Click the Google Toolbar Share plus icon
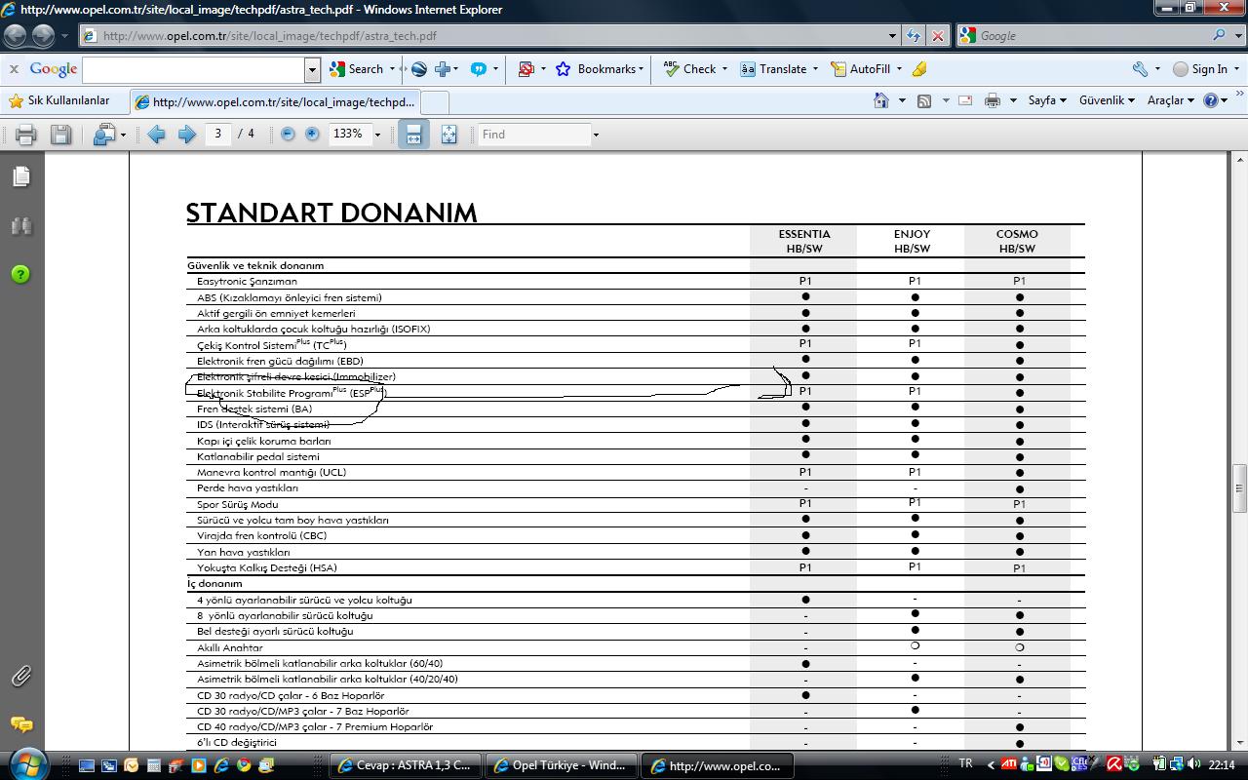Viewport: 1248px width, 780px height. pyautogui.click(x=442, y=69)
